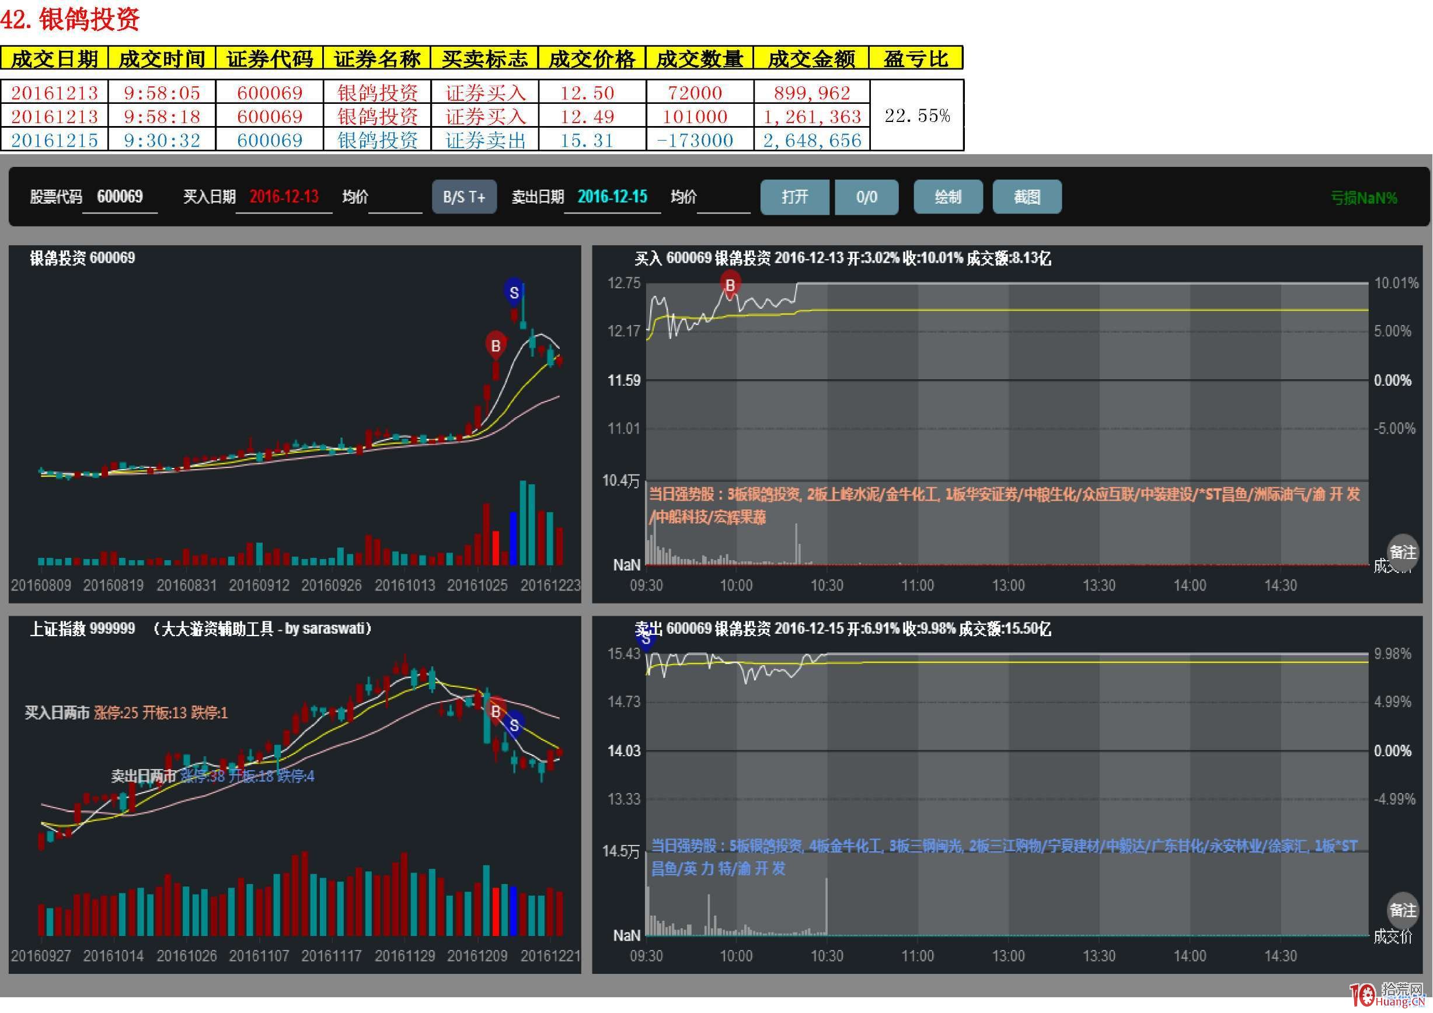Viewport: 1433px width, 1013px height.
Task: Click the price cell 12.50
Action: point(592,93)
